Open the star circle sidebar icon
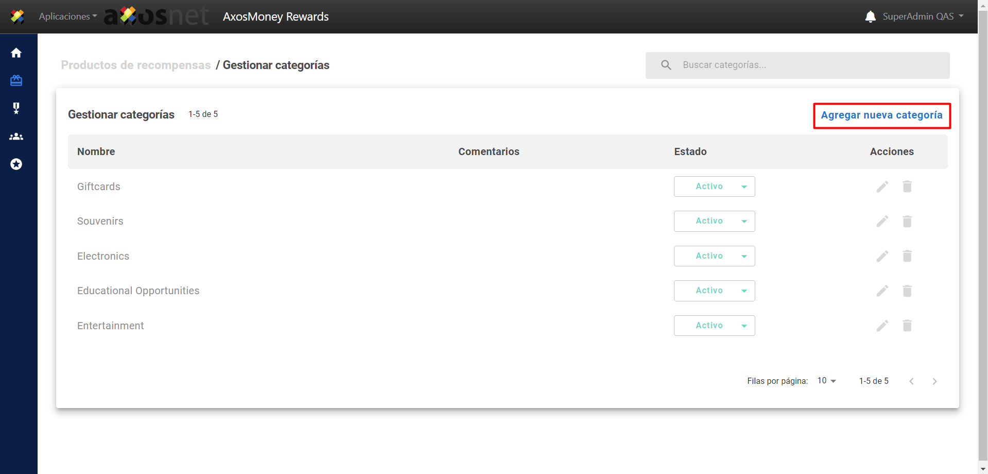Viewport: 988px width, 474px height. coord(16,164)
